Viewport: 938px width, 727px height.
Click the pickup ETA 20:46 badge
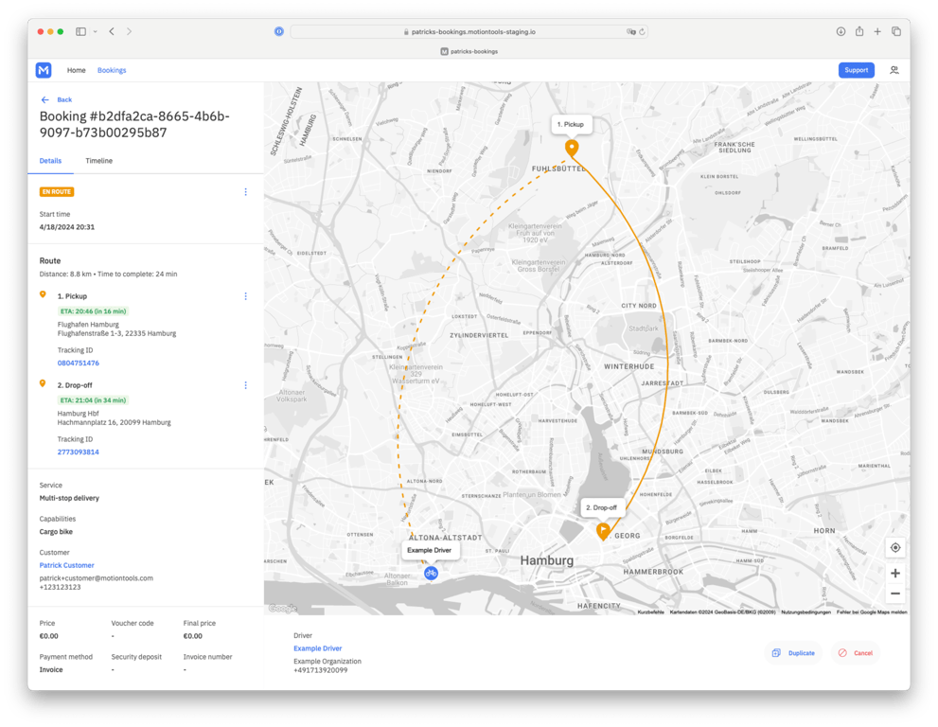click(93, 311)
